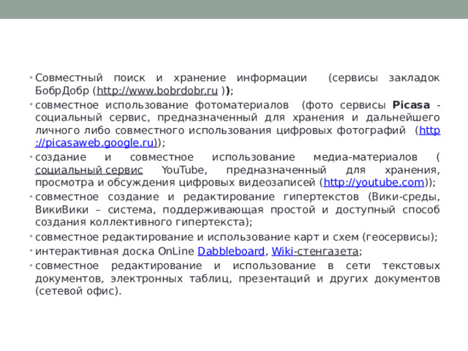Click the word 'гипертекстов'

[321, 197]
